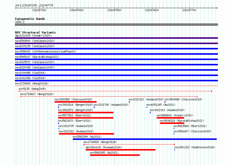The image size is (225, 165).
Task: Click esv2724828 (Wong2012b) label
Action: click(x=100, y=142)
